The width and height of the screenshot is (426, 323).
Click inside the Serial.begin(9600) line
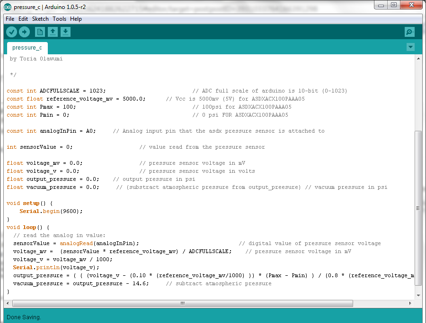click(x=52, y=211)
